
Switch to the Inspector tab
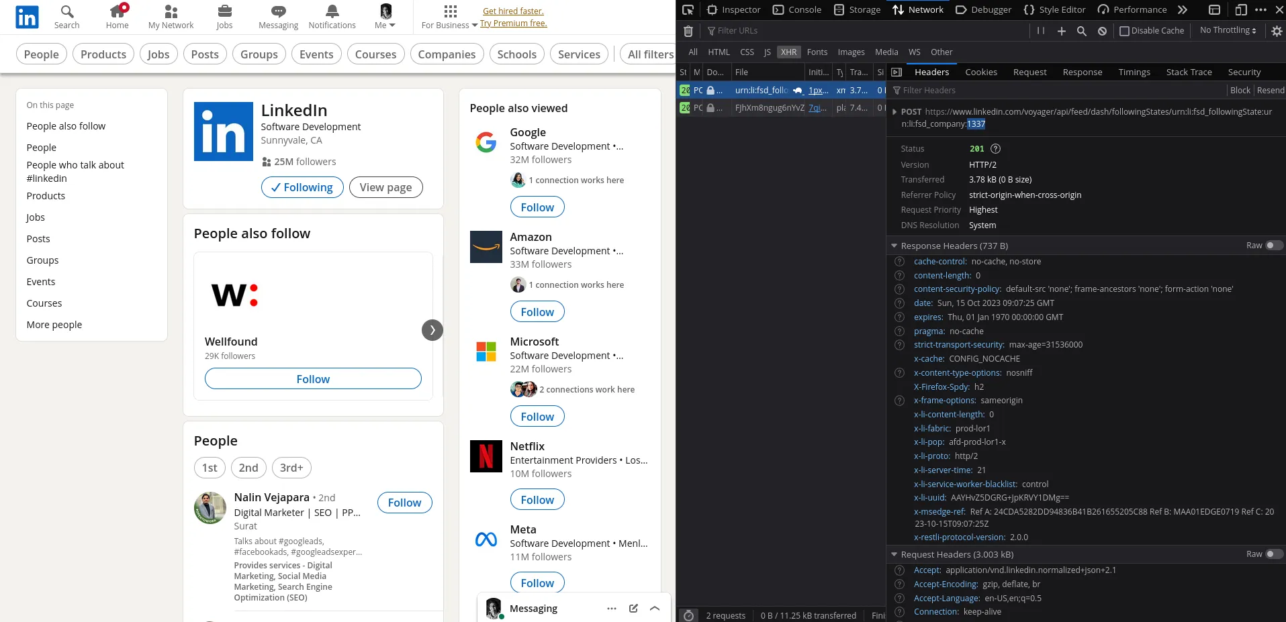734,9
